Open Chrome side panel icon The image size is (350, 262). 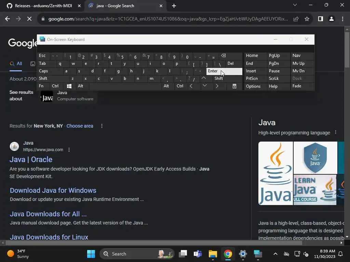pos(321,19)
